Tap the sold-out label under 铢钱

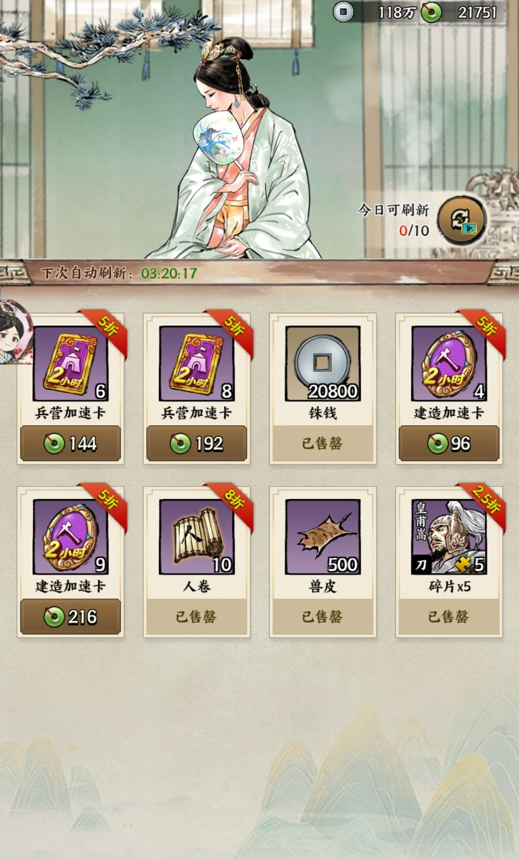(x=322, y=443)
